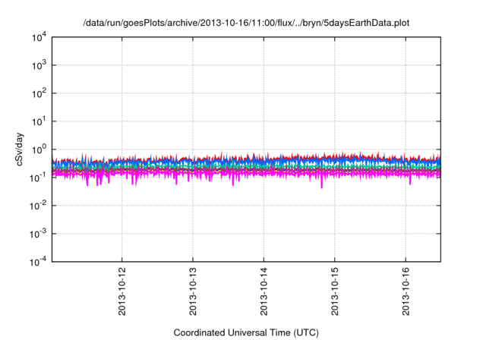
Task: Click the plot title file path text
Action: pyautogui.click(x=246, y=23)
